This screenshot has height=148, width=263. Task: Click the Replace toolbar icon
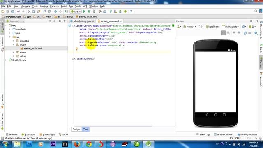(50, 12)
